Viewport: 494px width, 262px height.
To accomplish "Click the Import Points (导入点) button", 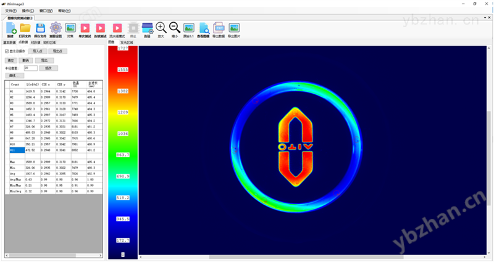I will pos(38,51).
